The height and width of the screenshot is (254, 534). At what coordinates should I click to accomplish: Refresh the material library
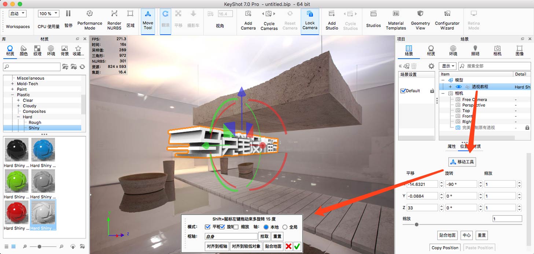pyautogui.click(x=82, y=67)
